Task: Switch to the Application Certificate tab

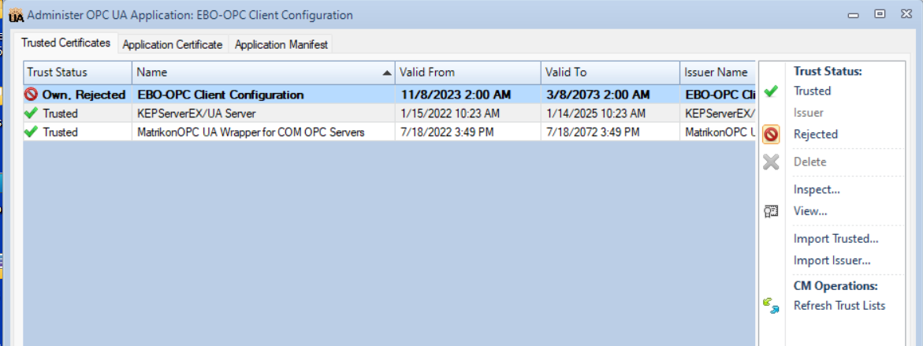Action: click(x=173, y=45)
